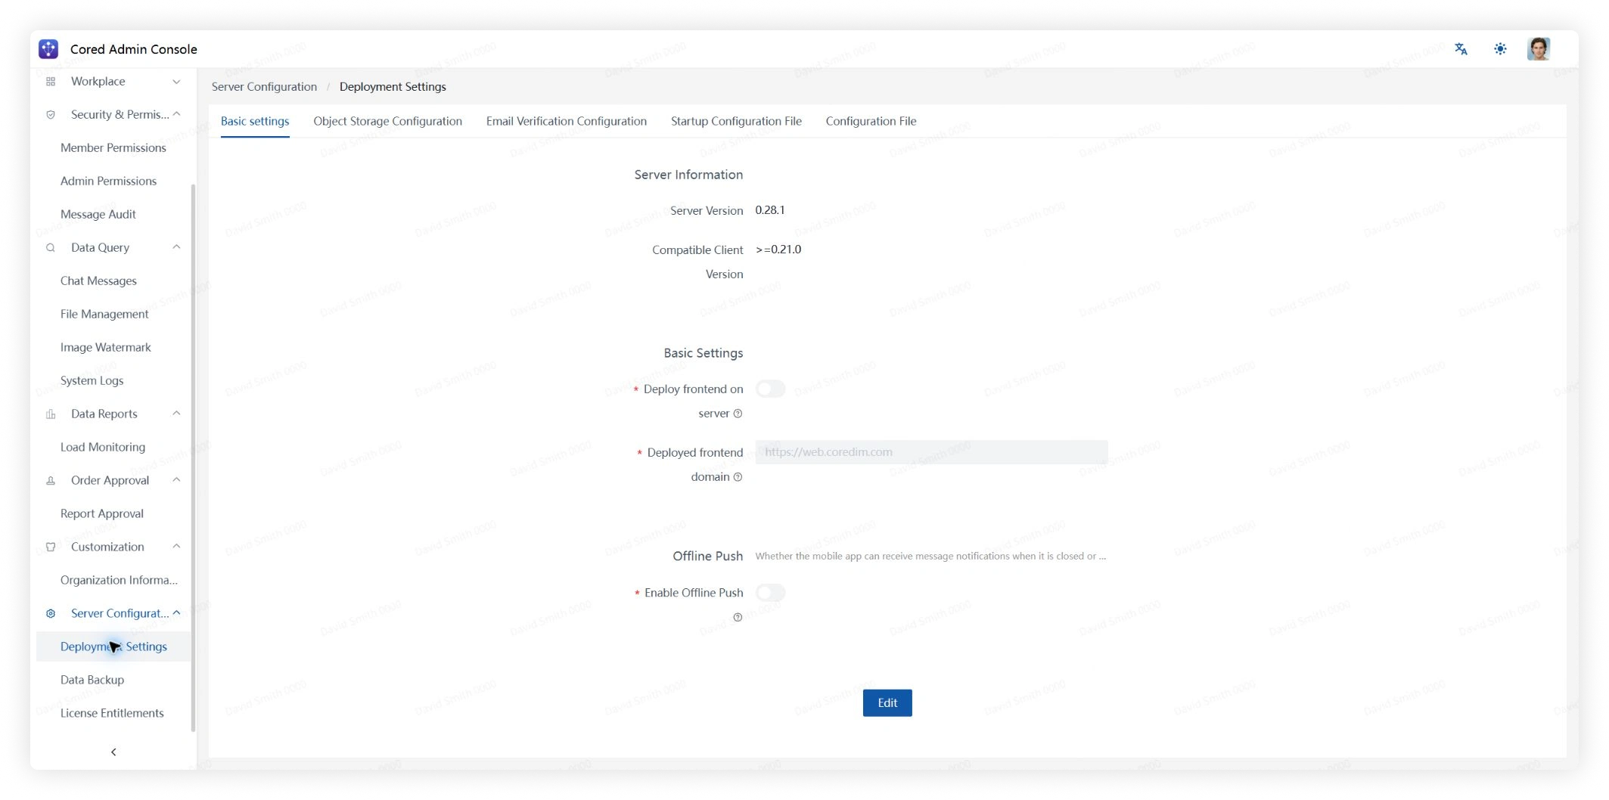Image resolution: width=1609 pixels, height=800 pixels.
Task: Go to Server Configuration breadcrumb link
Action: [264, 87]
